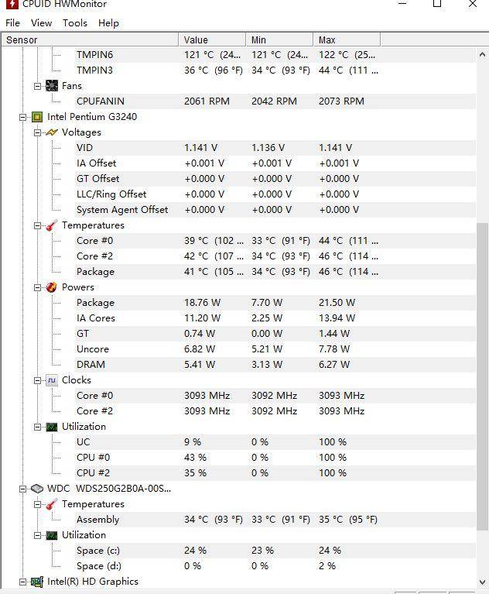Screen dimensions: 489x594
Task: Click the Fans category fan icon
Action: click(x=52, y=86)
